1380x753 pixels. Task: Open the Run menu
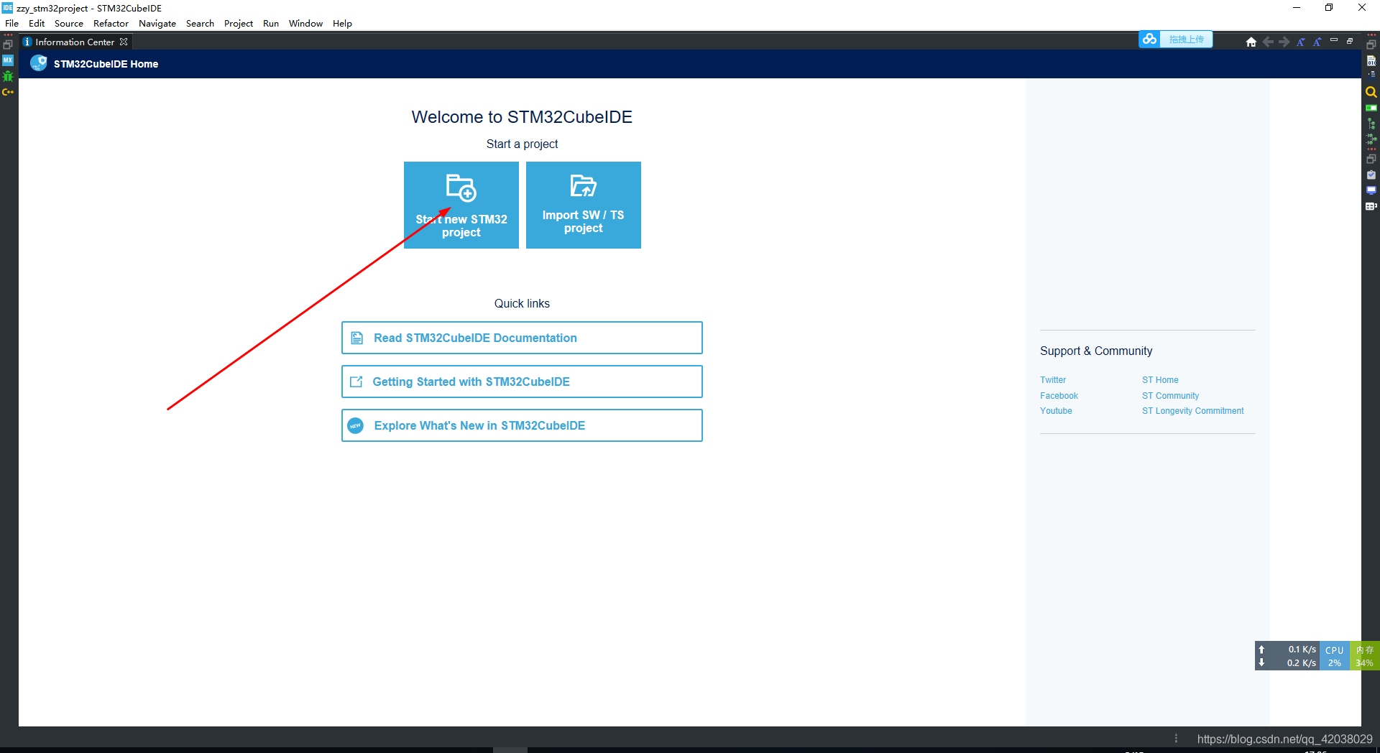271,23
